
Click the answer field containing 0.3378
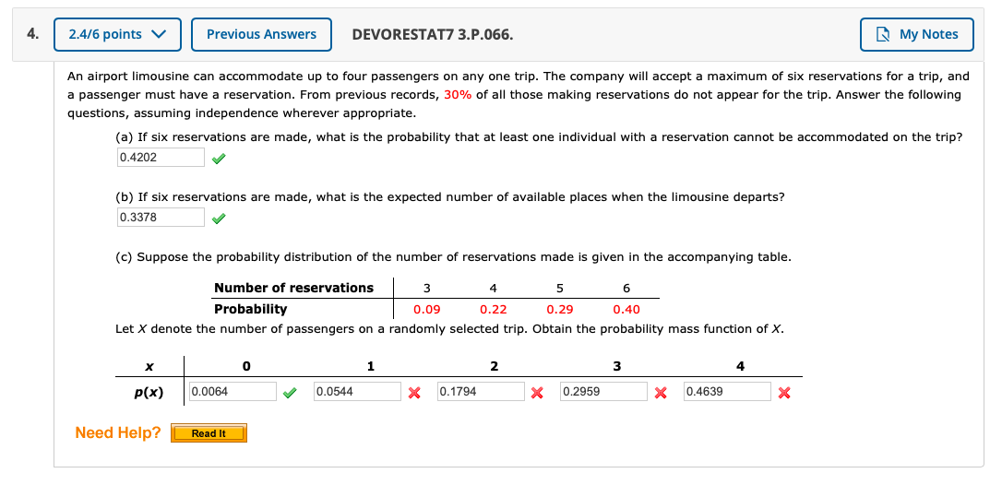pyautogui.click(x=161, y=218)
